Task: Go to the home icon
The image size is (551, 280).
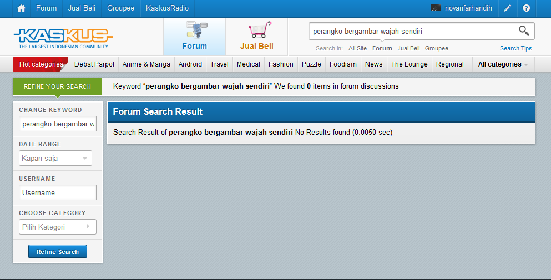Action: (x=21, y=8)
